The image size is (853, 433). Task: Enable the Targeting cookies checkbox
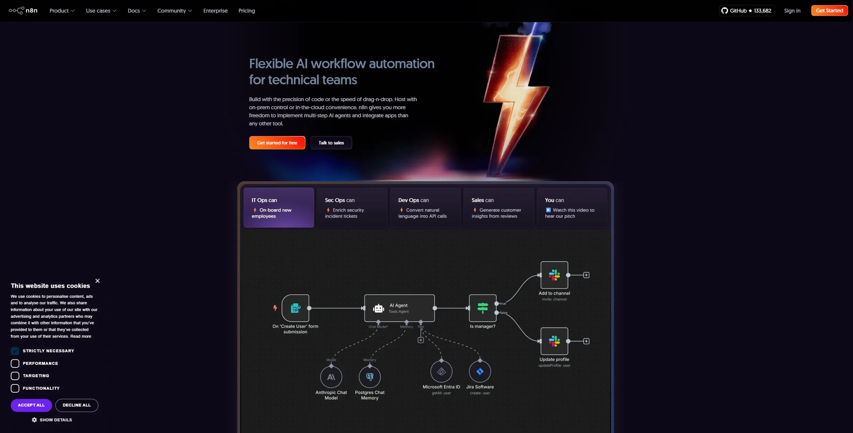(15, 376)
